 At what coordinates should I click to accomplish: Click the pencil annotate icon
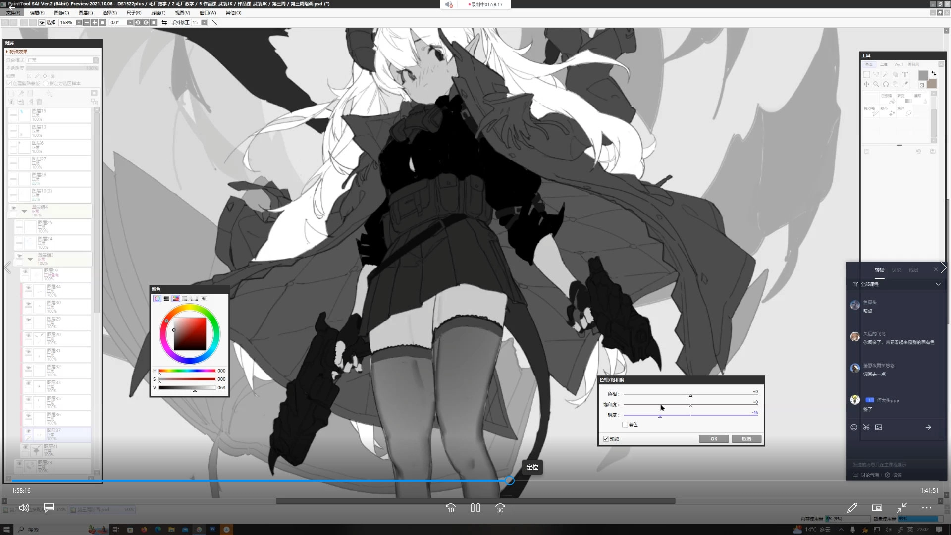tap(852, 508)
